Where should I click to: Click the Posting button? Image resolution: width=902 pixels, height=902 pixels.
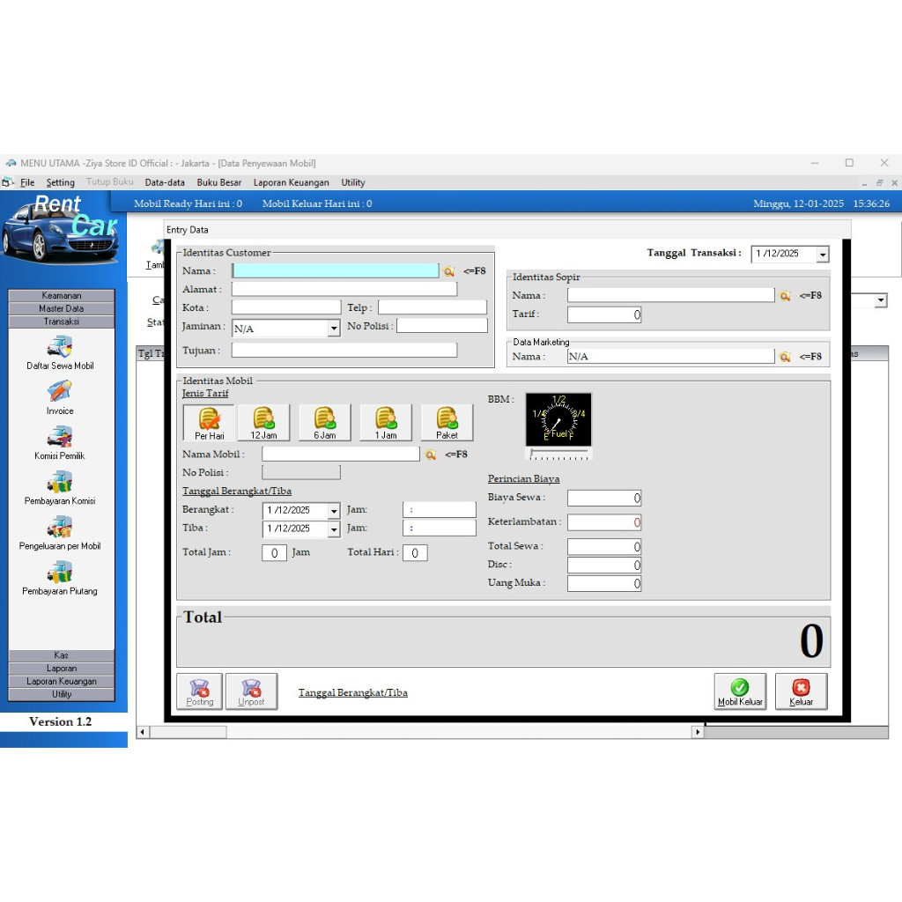point(199,691)
